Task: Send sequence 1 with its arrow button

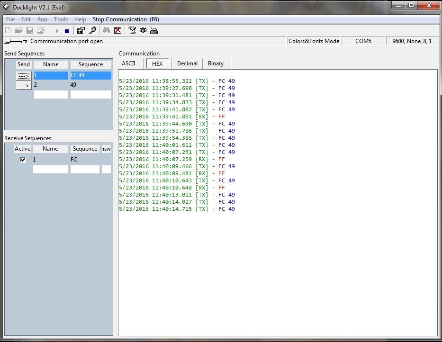Action: coord(23,75)
